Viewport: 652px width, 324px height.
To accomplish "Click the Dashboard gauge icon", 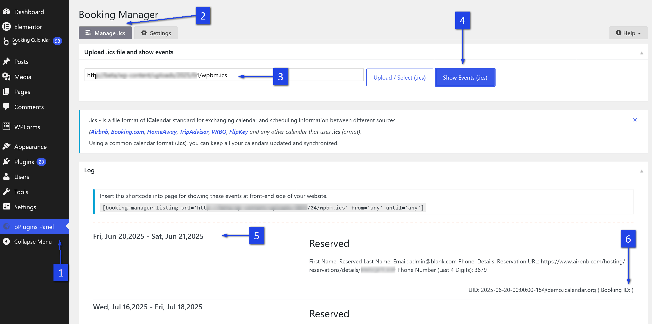I will pyautogui.click(x=6, y=12).
